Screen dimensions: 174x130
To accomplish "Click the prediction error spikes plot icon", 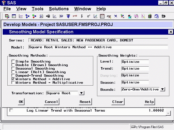I will click(61, 16).
